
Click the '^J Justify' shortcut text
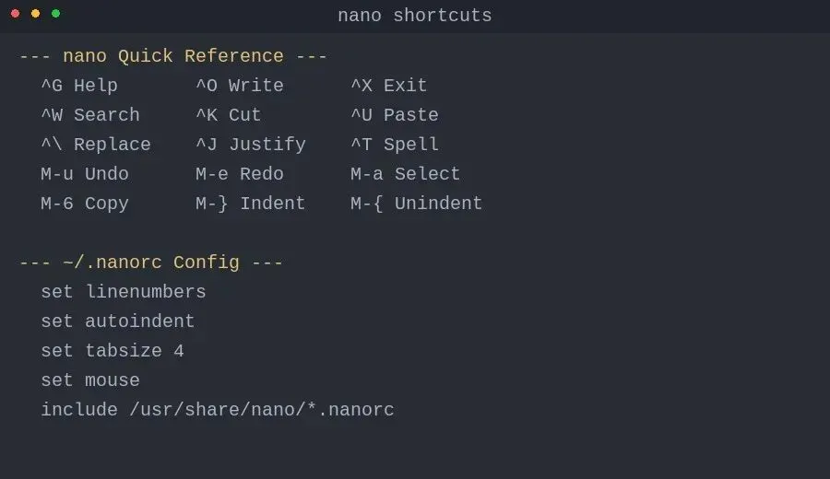pyautogui.click(x=251, y=145)
